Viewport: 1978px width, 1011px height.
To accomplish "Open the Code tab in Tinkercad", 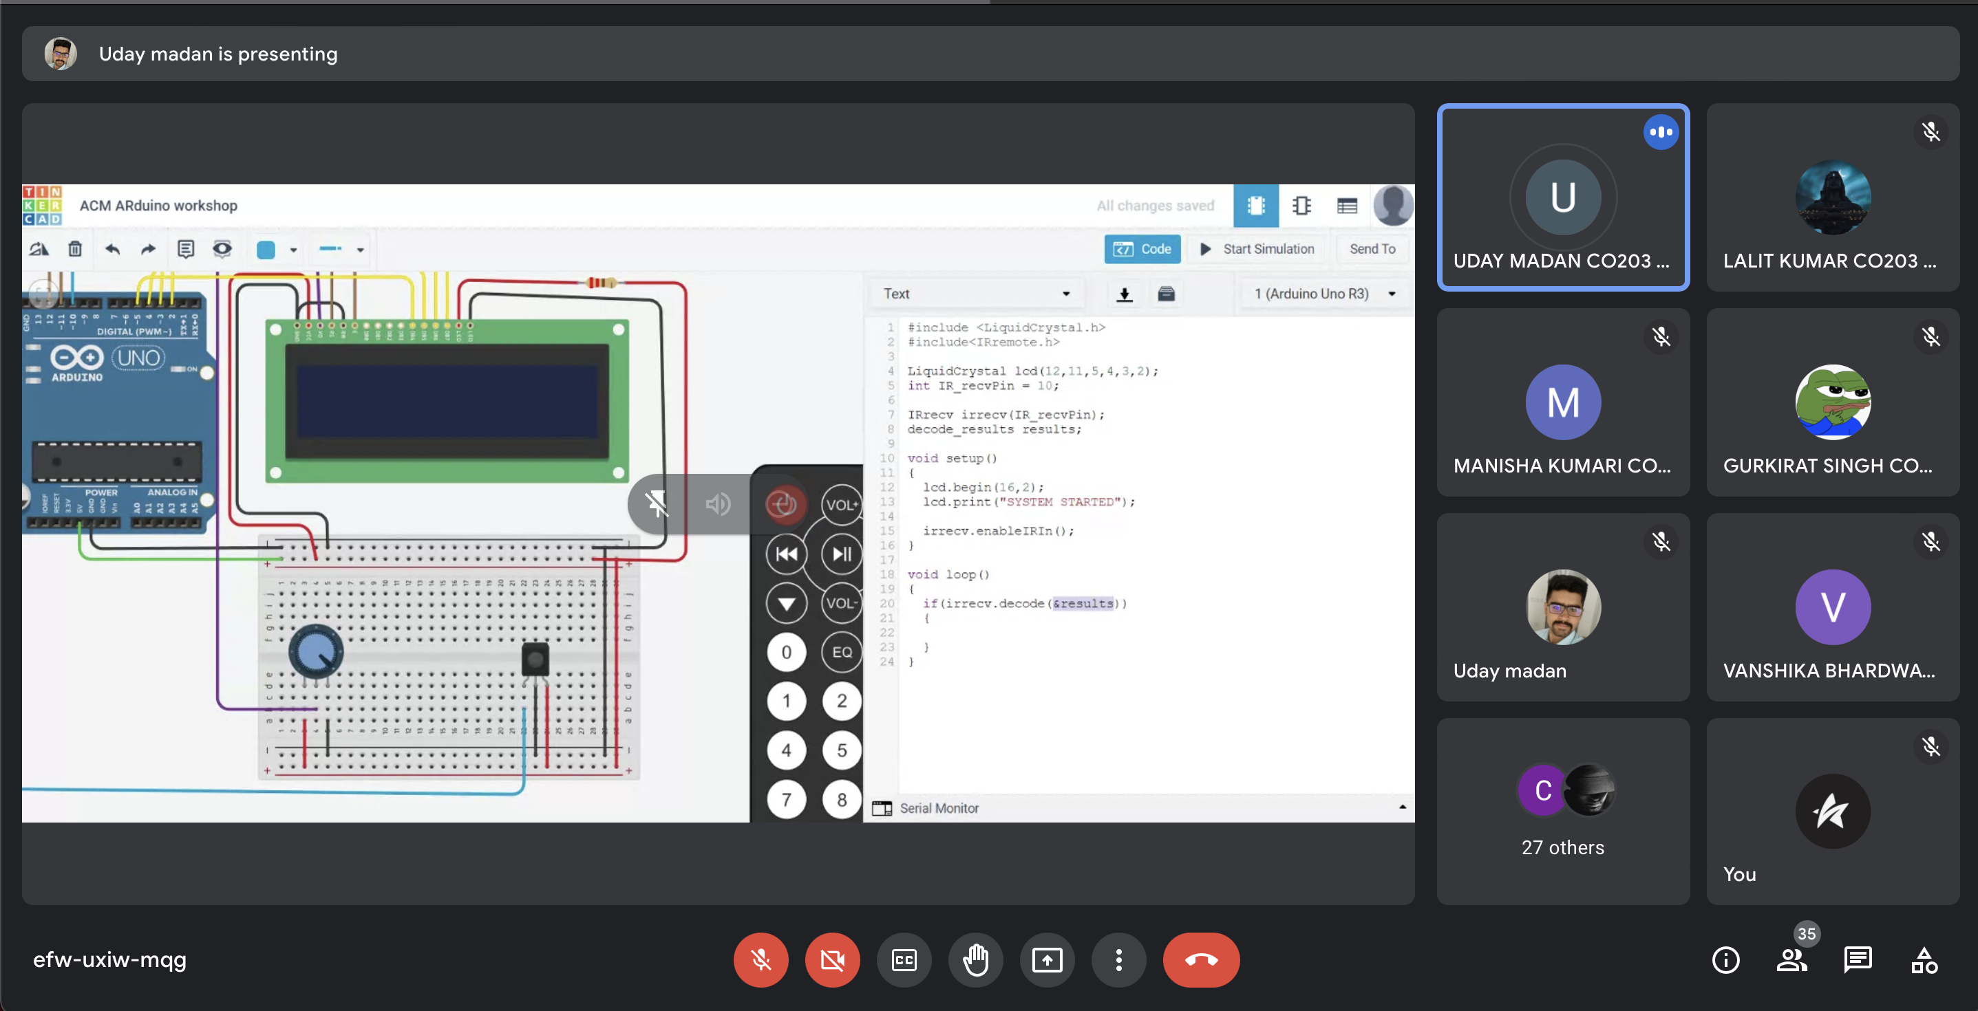I will coord(1142,248).
